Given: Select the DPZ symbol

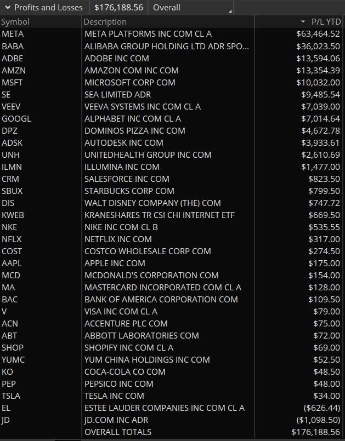Looking at the screenshot, I should coord(9,131).
